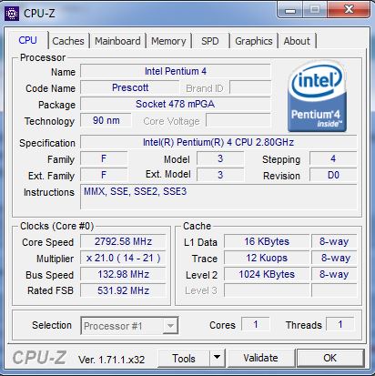Viewport: 375px width, 376px height.
Task: Go to the Graphics tab
Action: [x=254, y=41]
